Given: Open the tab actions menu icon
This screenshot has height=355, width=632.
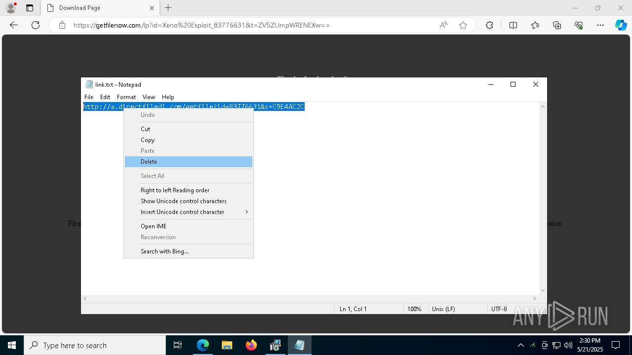Looking at the screenshot, I should coord(30,8).
